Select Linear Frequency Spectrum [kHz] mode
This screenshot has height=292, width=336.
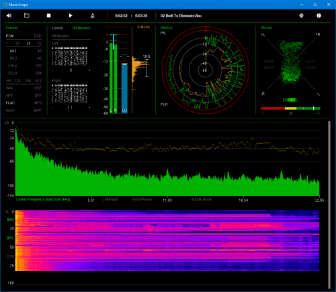(43, 199)
